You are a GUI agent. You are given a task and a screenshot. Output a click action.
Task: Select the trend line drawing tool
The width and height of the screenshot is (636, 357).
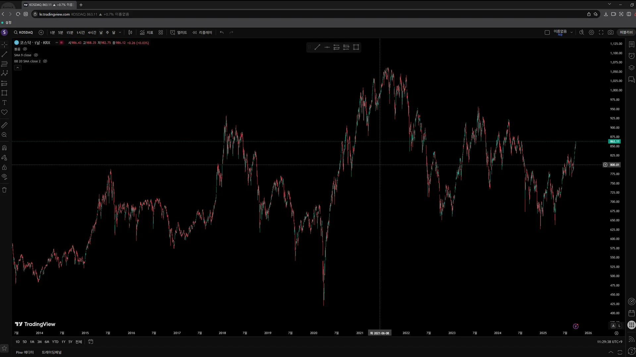[4, 54]
